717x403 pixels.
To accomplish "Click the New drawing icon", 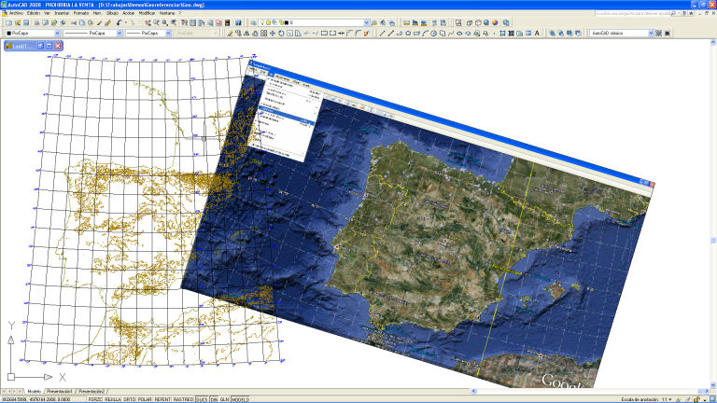I will pyautogui.click(x=8, y=22).
